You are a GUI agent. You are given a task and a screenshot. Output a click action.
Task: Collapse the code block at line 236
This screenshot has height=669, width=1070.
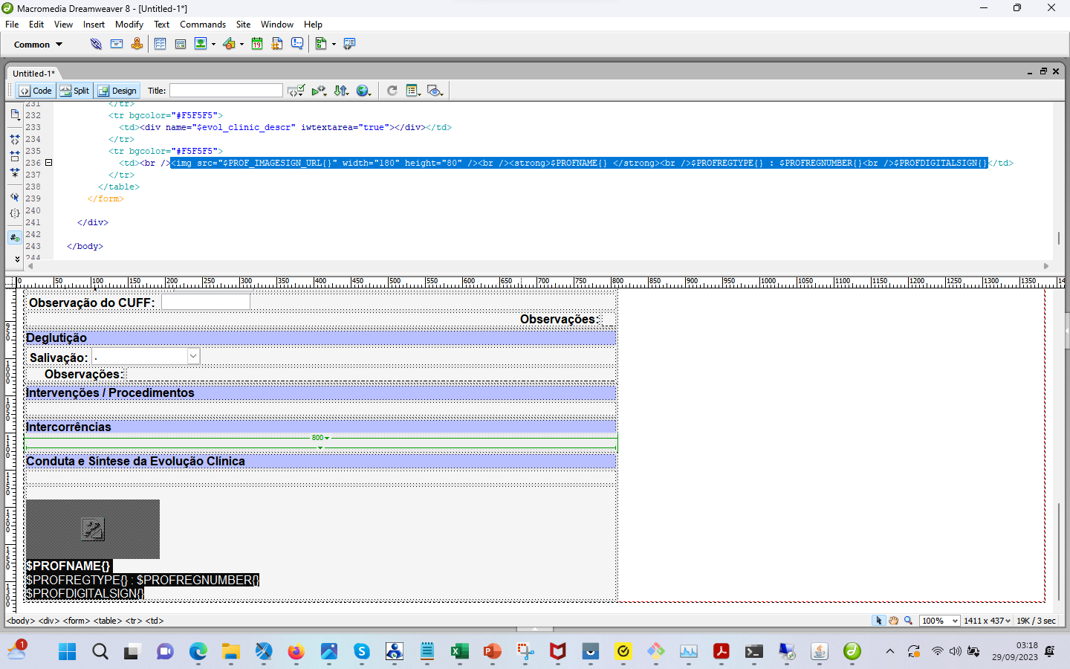[x=49, y=163]
